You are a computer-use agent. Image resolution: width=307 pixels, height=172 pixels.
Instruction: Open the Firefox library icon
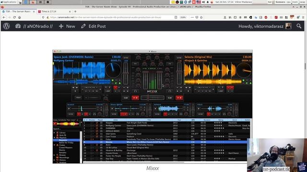[x=230, y=17]
